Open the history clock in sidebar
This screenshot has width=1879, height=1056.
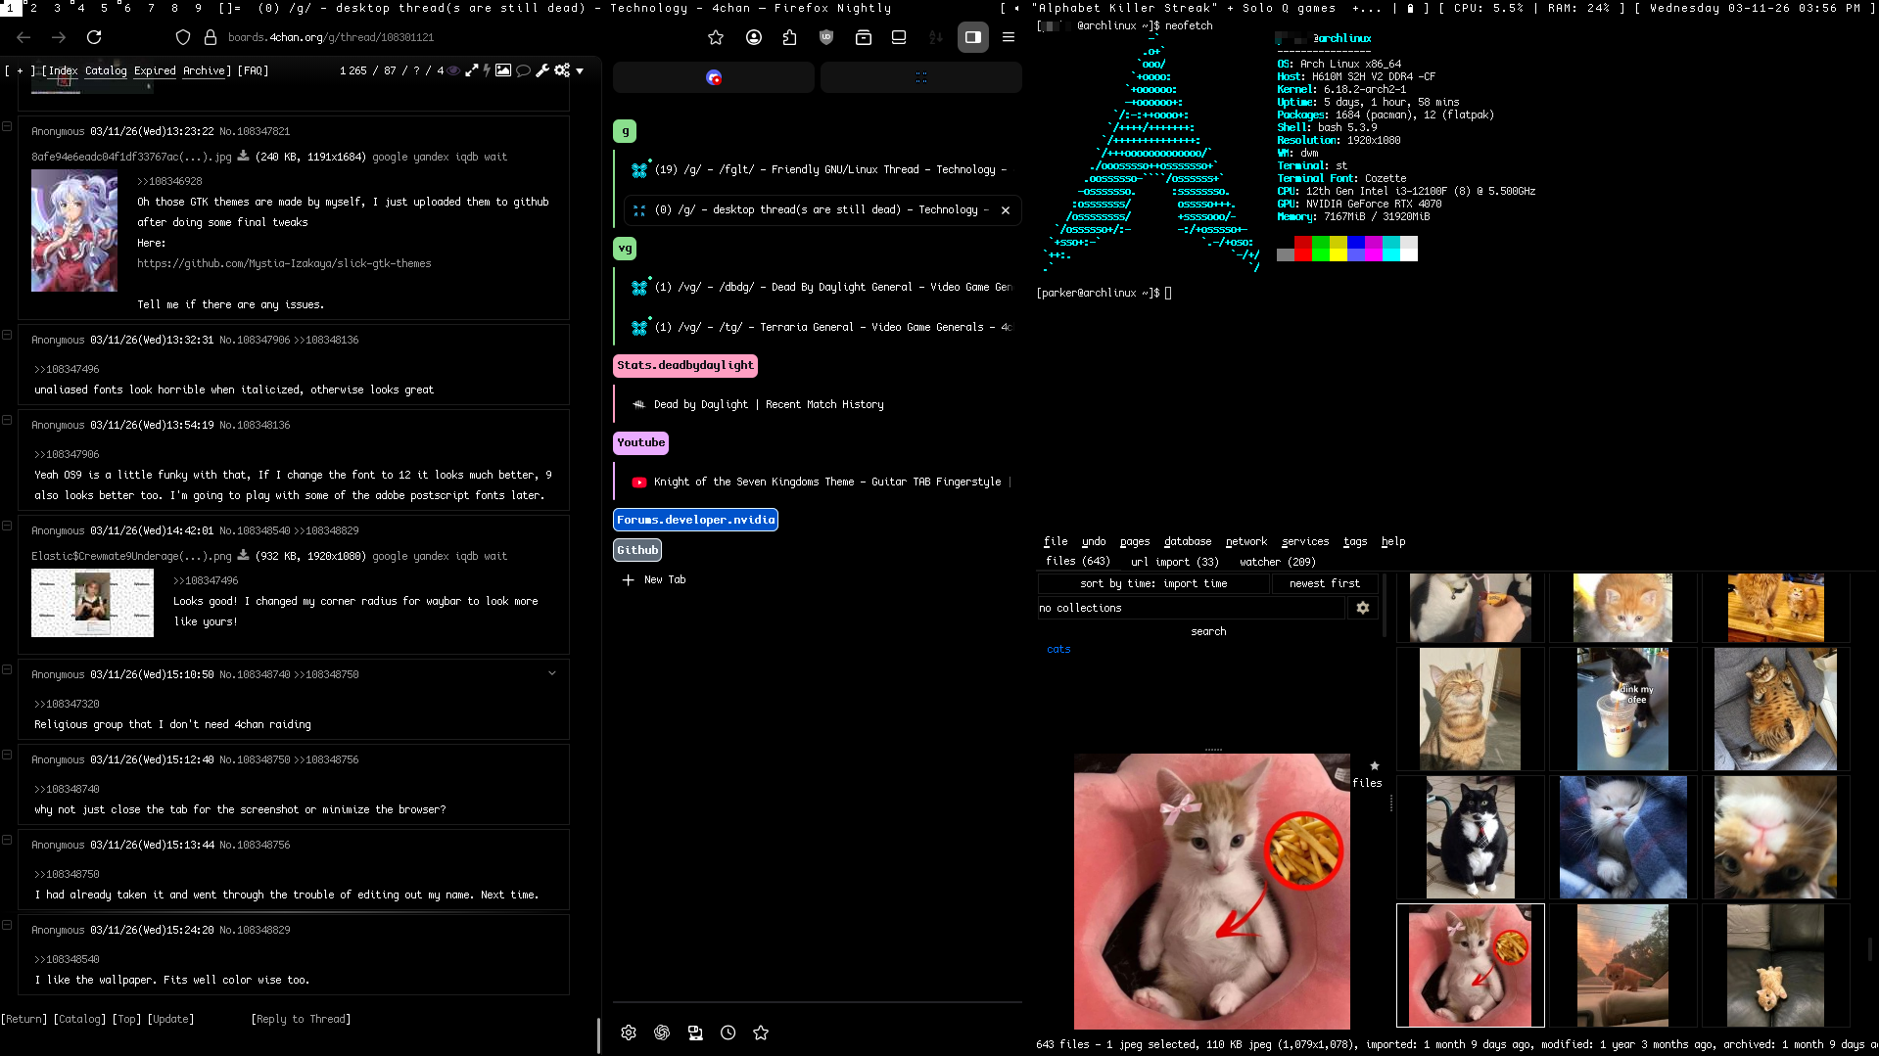click(x=728, y=1033)
